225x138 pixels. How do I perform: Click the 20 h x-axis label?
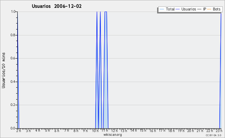click(x=190, y=131)
